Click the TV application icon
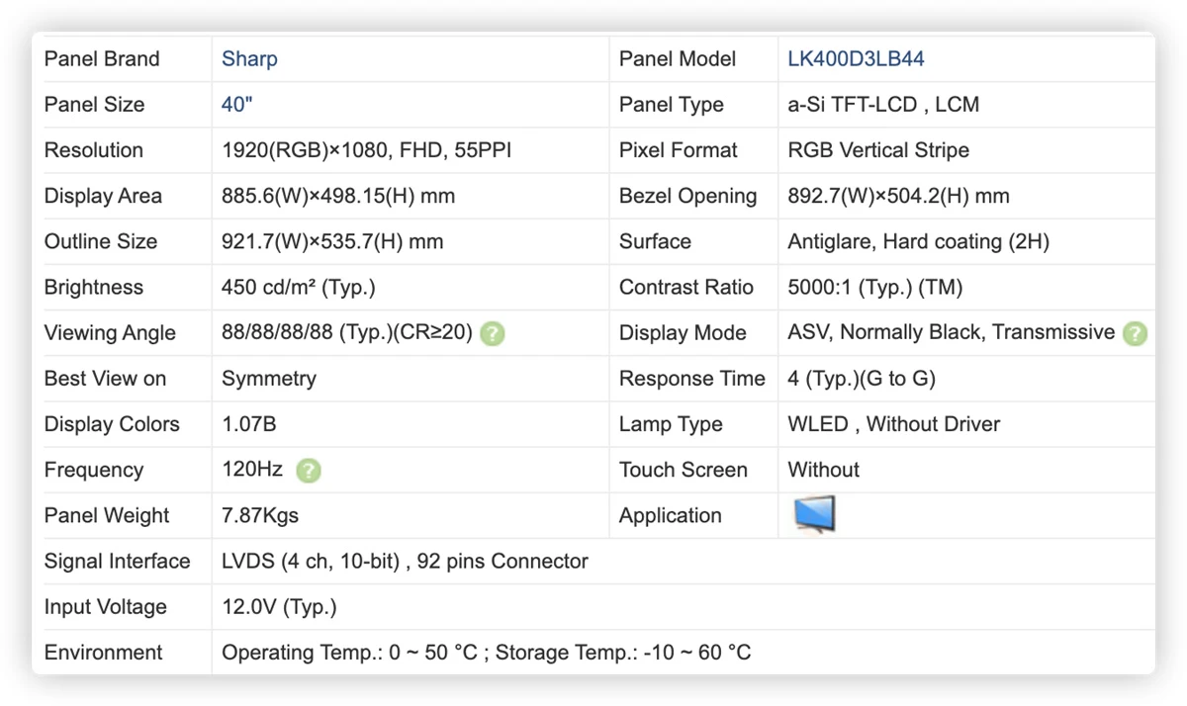Viewport: 1187px width, 706px height. [x=815, y=515]
